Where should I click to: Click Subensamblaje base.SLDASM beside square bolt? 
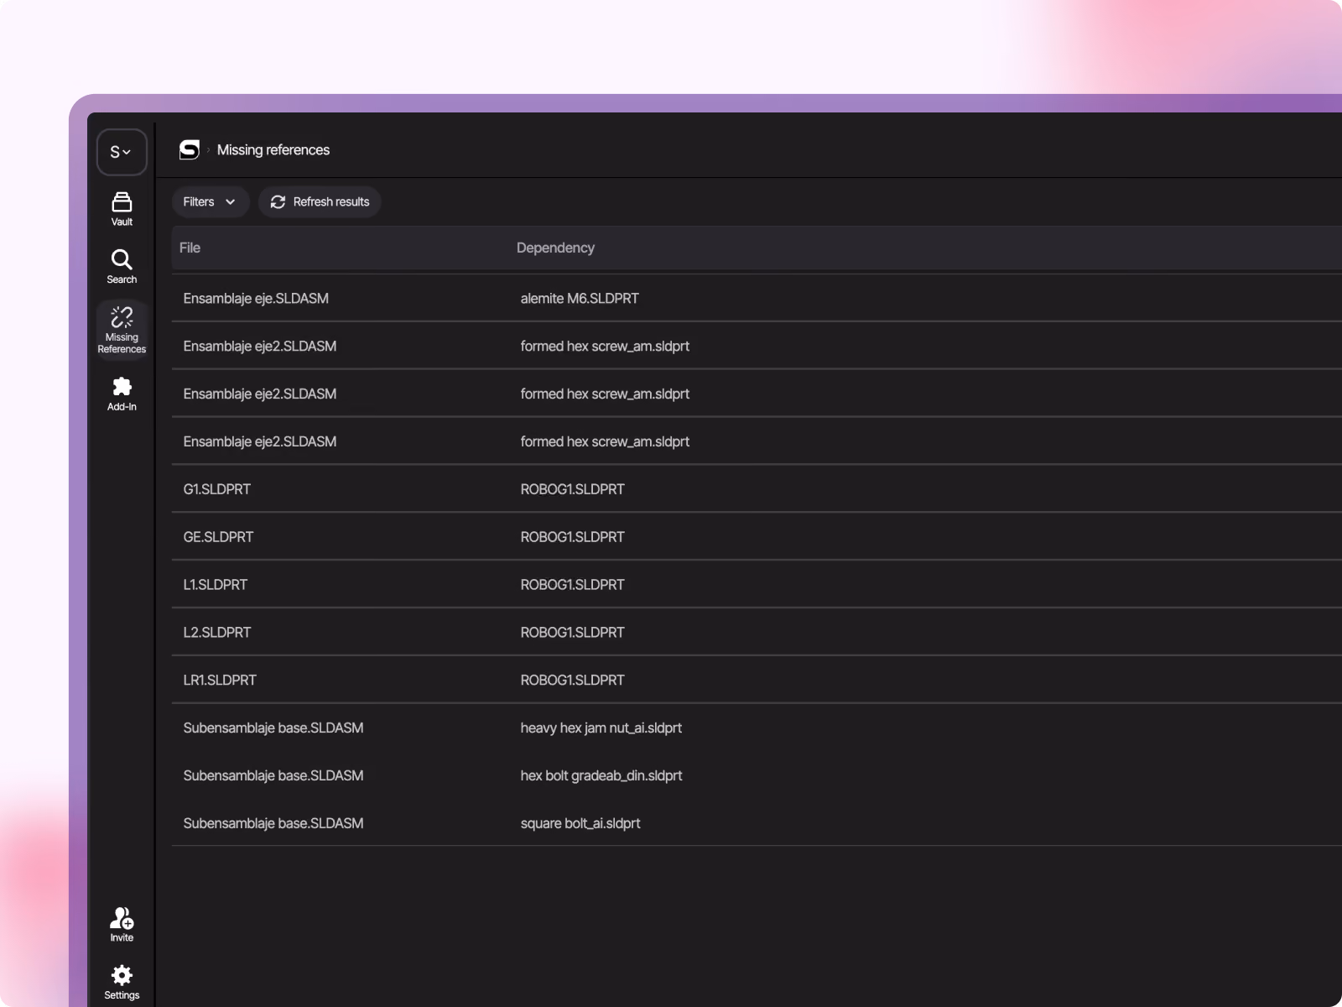pyautogui.click(x=273, y=824)
